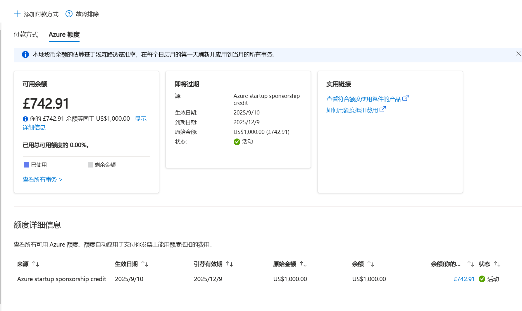Select the Azure 额度 tab
Viewport: 522px width, 311px height.
click(64, 35)
